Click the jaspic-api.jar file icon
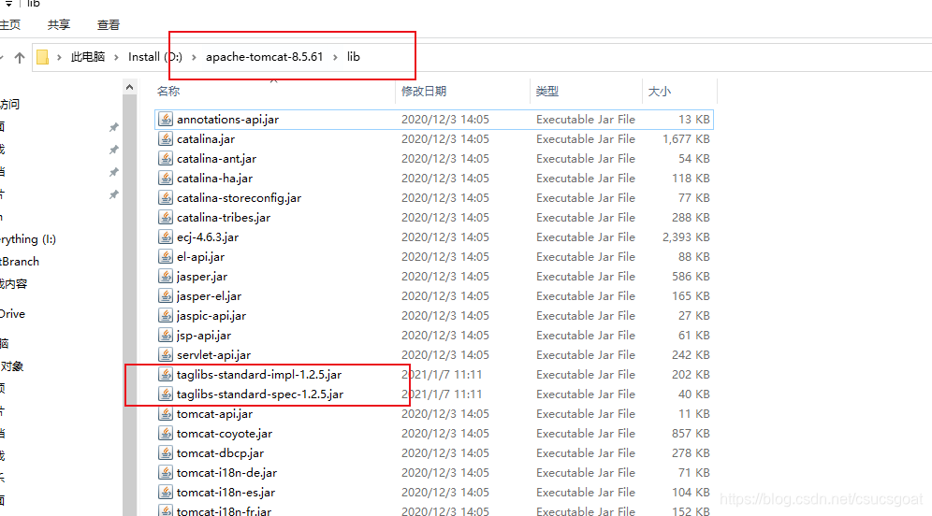The image size is (932, 516). point(166,315)
